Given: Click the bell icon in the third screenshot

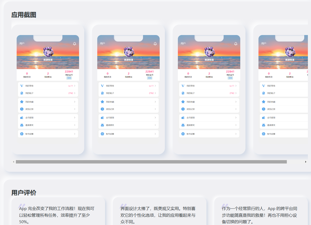Looking at the screenshot, I should [x=236, y=44].
